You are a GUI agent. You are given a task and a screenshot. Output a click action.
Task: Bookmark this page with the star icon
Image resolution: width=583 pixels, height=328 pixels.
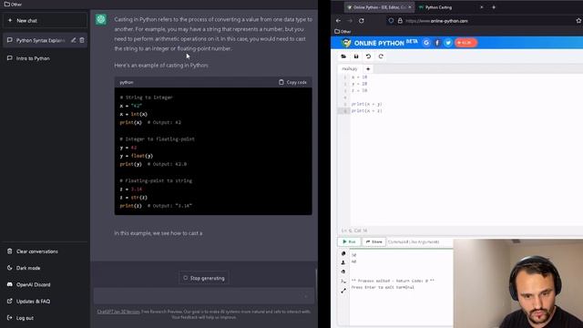point(578,21)
